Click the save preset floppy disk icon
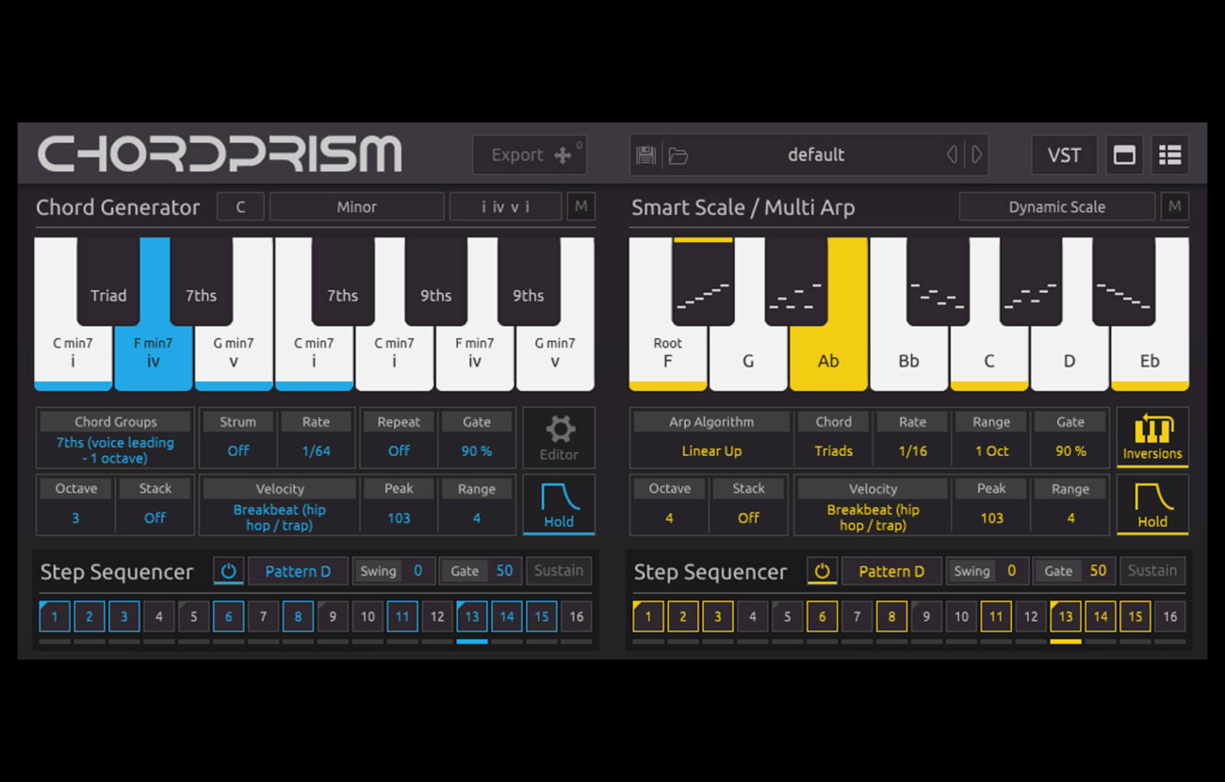The height and width of the screenshot is (782, 1225). (645, 155)
